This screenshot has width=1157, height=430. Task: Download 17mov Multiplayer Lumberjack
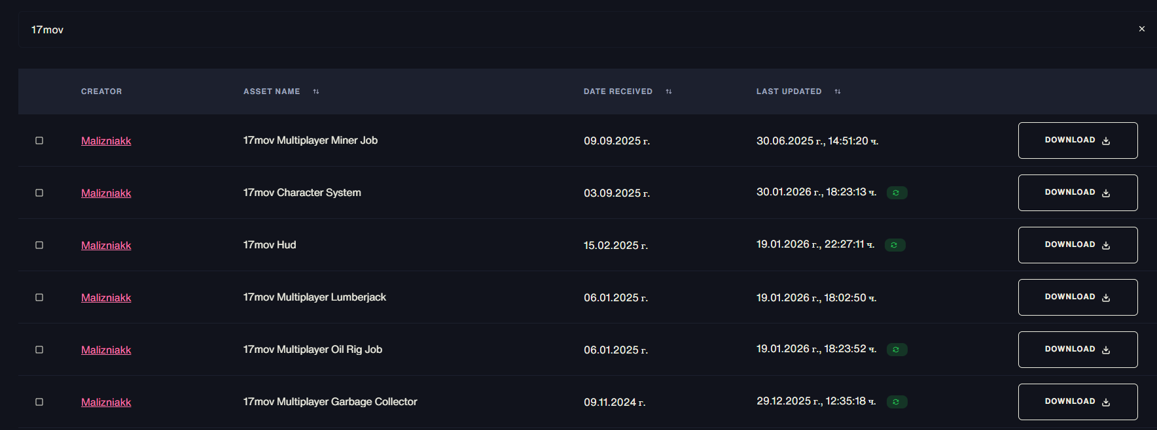click(1078, 297)
